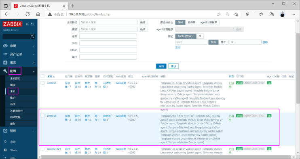Click the 不安全 warning triangle icon
This screenshot has height=159, width=300.
[x=50, y=14]
